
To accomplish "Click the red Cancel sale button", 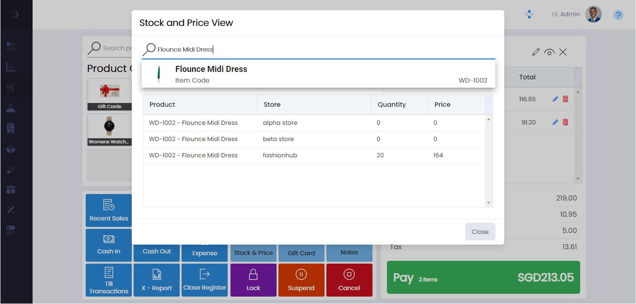I will click(x=349, y=280).
